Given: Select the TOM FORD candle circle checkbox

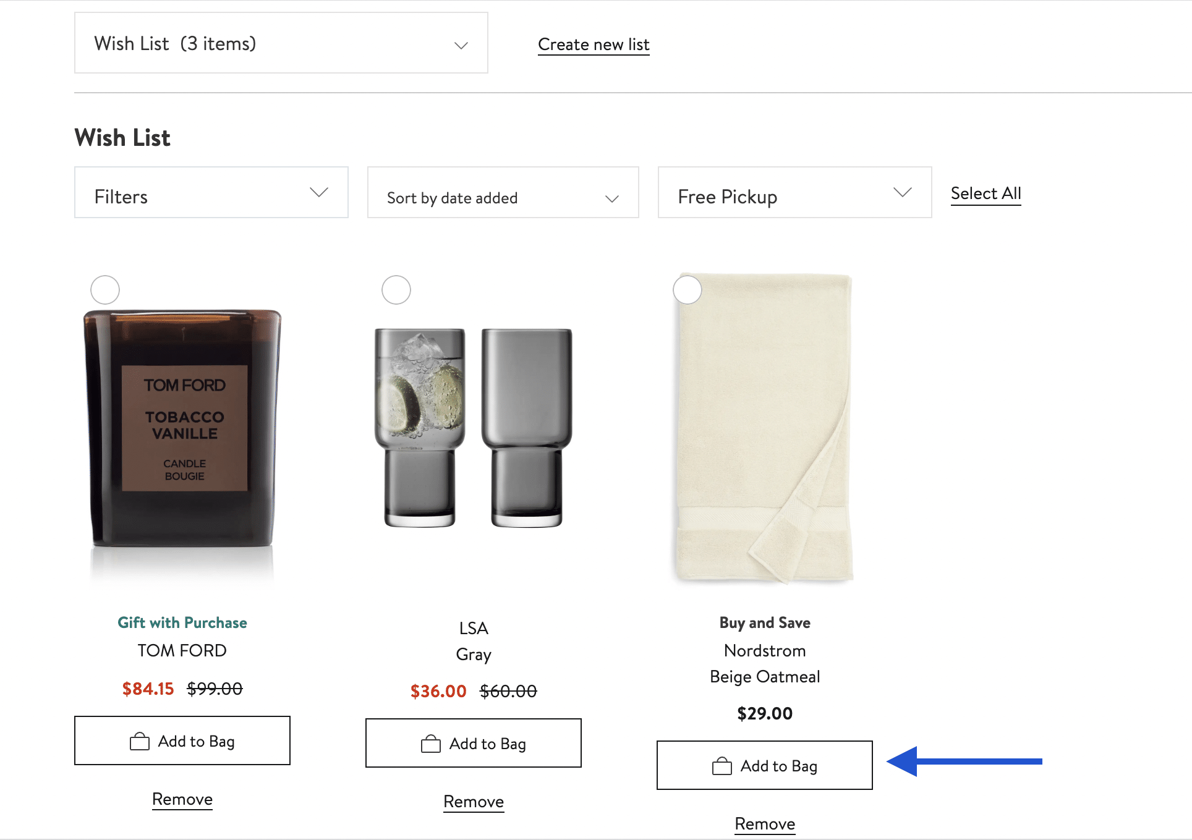Looking at the screenshot, I should pos(105,290).
